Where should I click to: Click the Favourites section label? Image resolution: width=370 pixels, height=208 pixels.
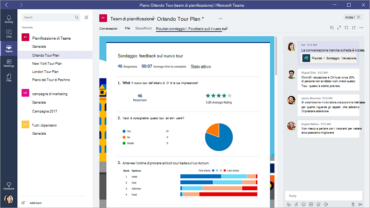27,27
